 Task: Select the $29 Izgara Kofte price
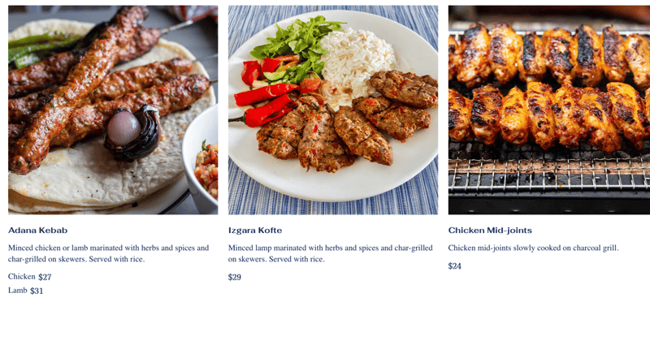[235, 278]
